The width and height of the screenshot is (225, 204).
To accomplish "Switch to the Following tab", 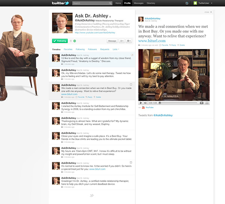I will tap(80, 49).
